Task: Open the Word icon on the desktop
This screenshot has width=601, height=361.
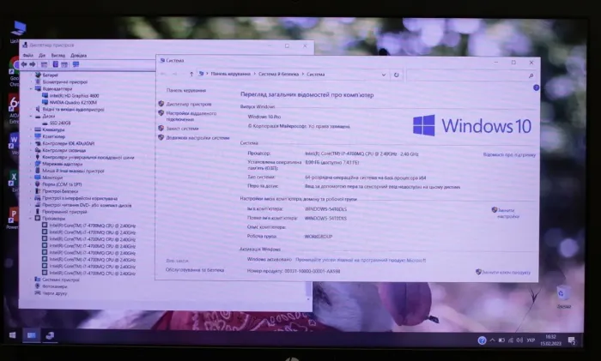Action: click(x=13, y=141)
